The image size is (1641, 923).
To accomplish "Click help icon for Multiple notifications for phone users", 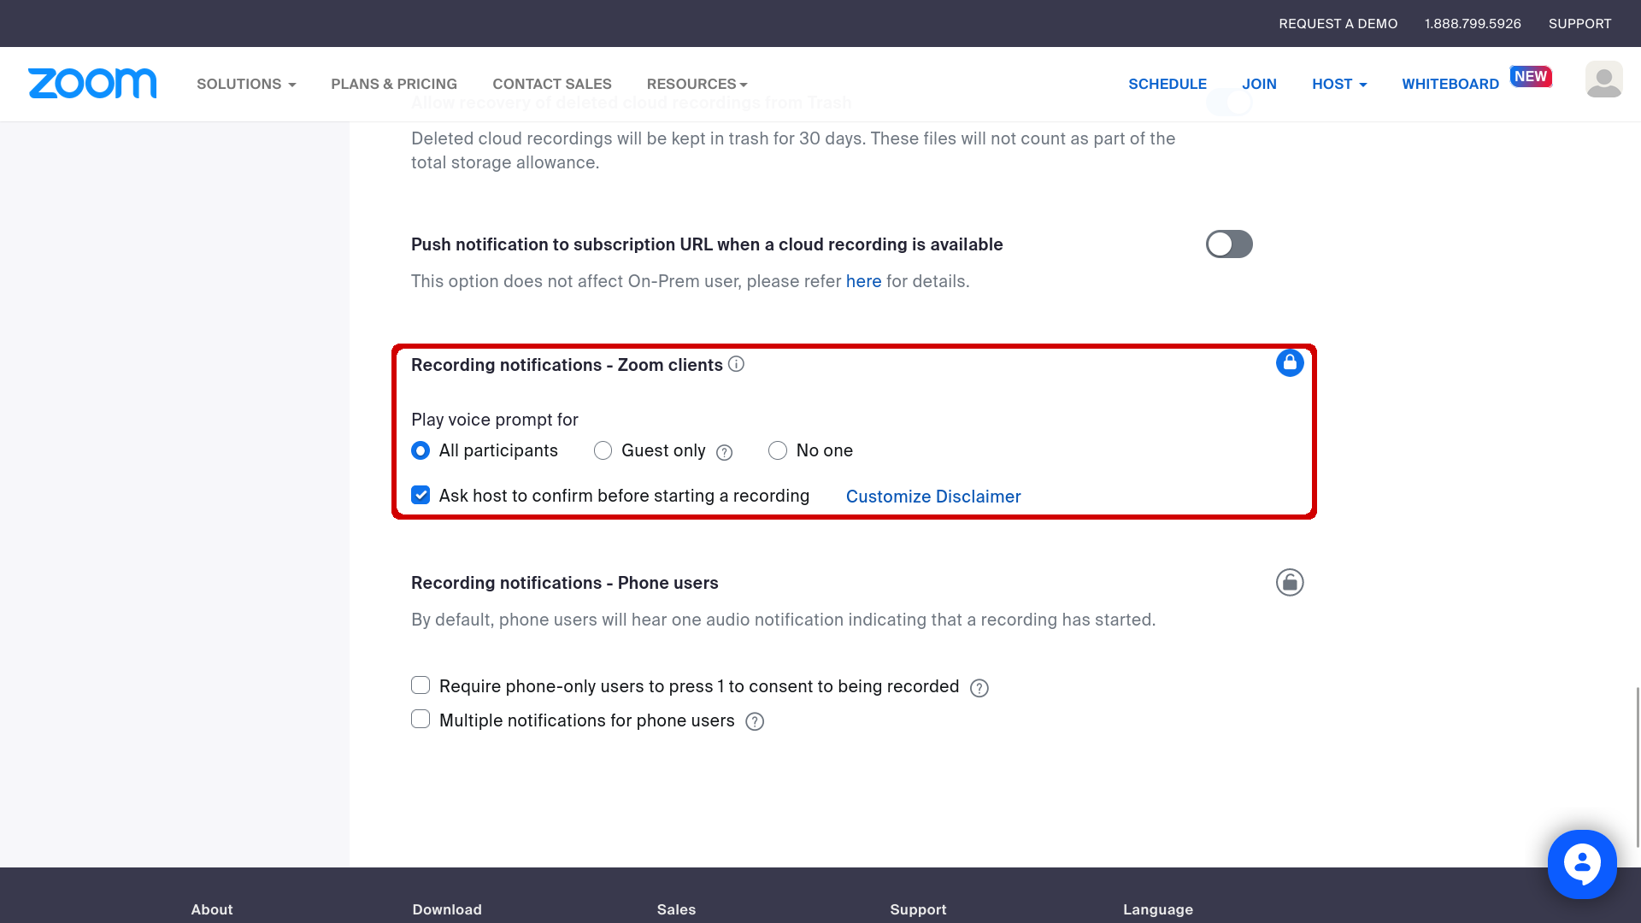I will [x=755, y=722].
